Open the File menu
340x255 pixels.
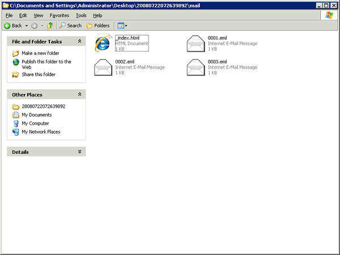tap(9, 15)
